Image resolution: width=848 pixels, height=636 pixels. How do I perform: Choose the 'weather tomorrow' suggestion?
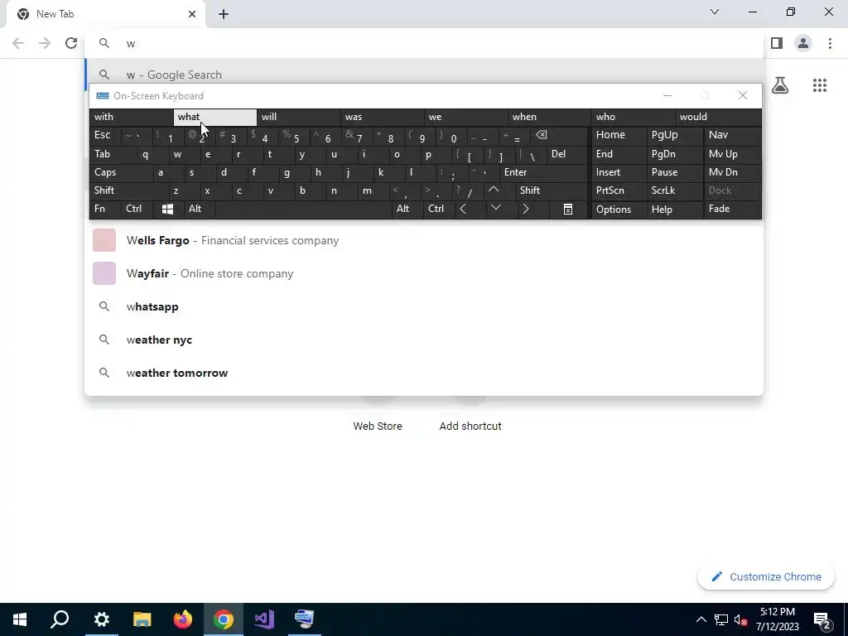pyautogui.click(x=425, y=373)
